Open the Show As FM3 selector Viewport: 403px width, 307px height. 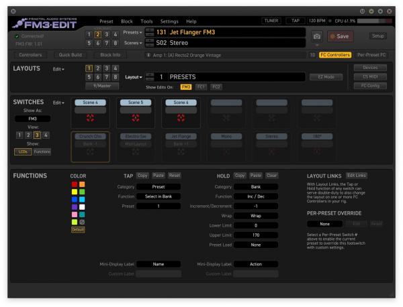pyautogui.click(x=33, y=119)
